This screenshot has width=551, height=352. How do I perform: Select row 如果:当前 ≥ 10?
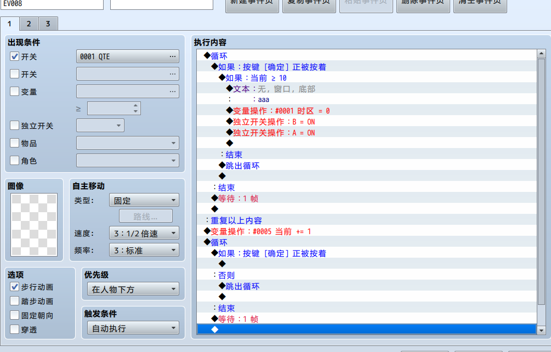coord(367,78)
